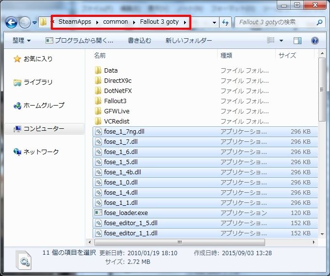Viewport: 330px width, 276px height.
Task: Select file fose_1_7ng.dll
Action: pos(205,132)
